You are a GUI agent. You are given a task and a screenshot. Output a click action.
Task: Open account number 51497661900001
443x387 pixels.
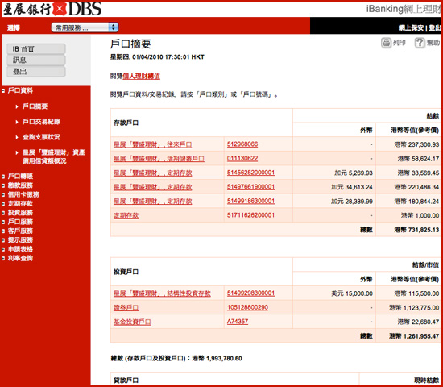[x=250, y=187]
